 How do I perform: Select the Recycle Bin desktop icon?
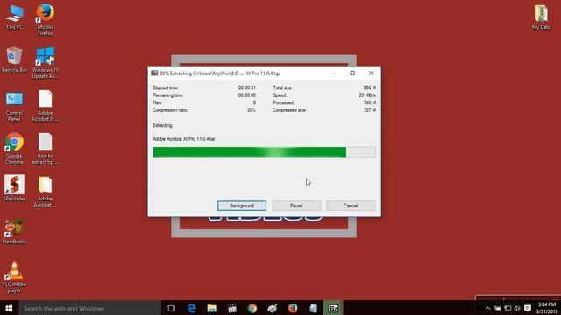(x=14, y=60)
